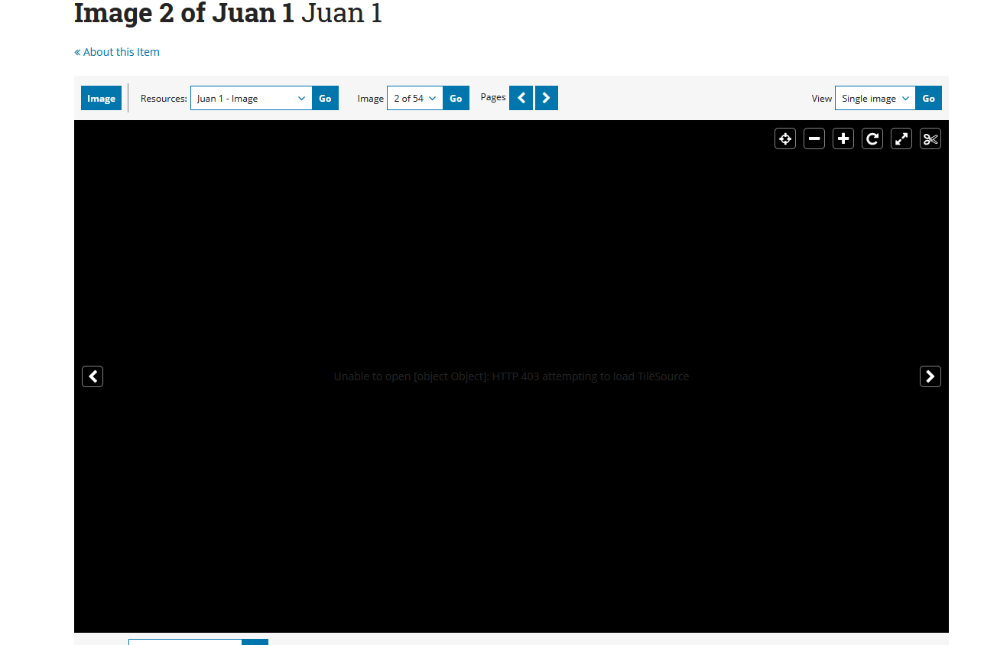The width and height of the screenshot is (997, 645).
Task: Rotate the image in the viewer
Action: 872,138
